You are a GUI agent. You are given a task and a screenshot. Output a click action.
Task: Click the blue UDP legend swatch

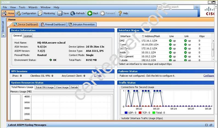point(126,113)
